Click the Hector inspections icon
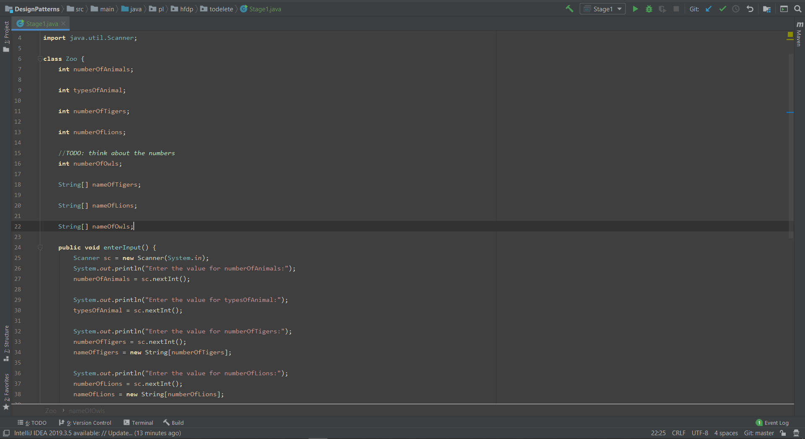The width and height of the screenshot is (805, 439). (796, 433)
